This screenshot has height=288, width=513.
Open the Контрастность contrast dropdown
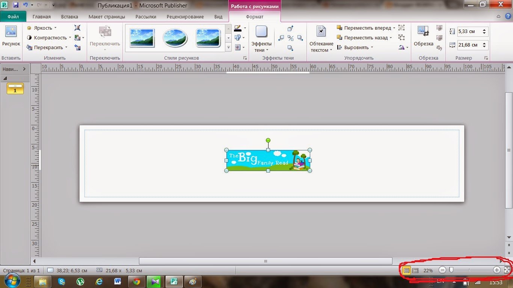coord(49,37)
